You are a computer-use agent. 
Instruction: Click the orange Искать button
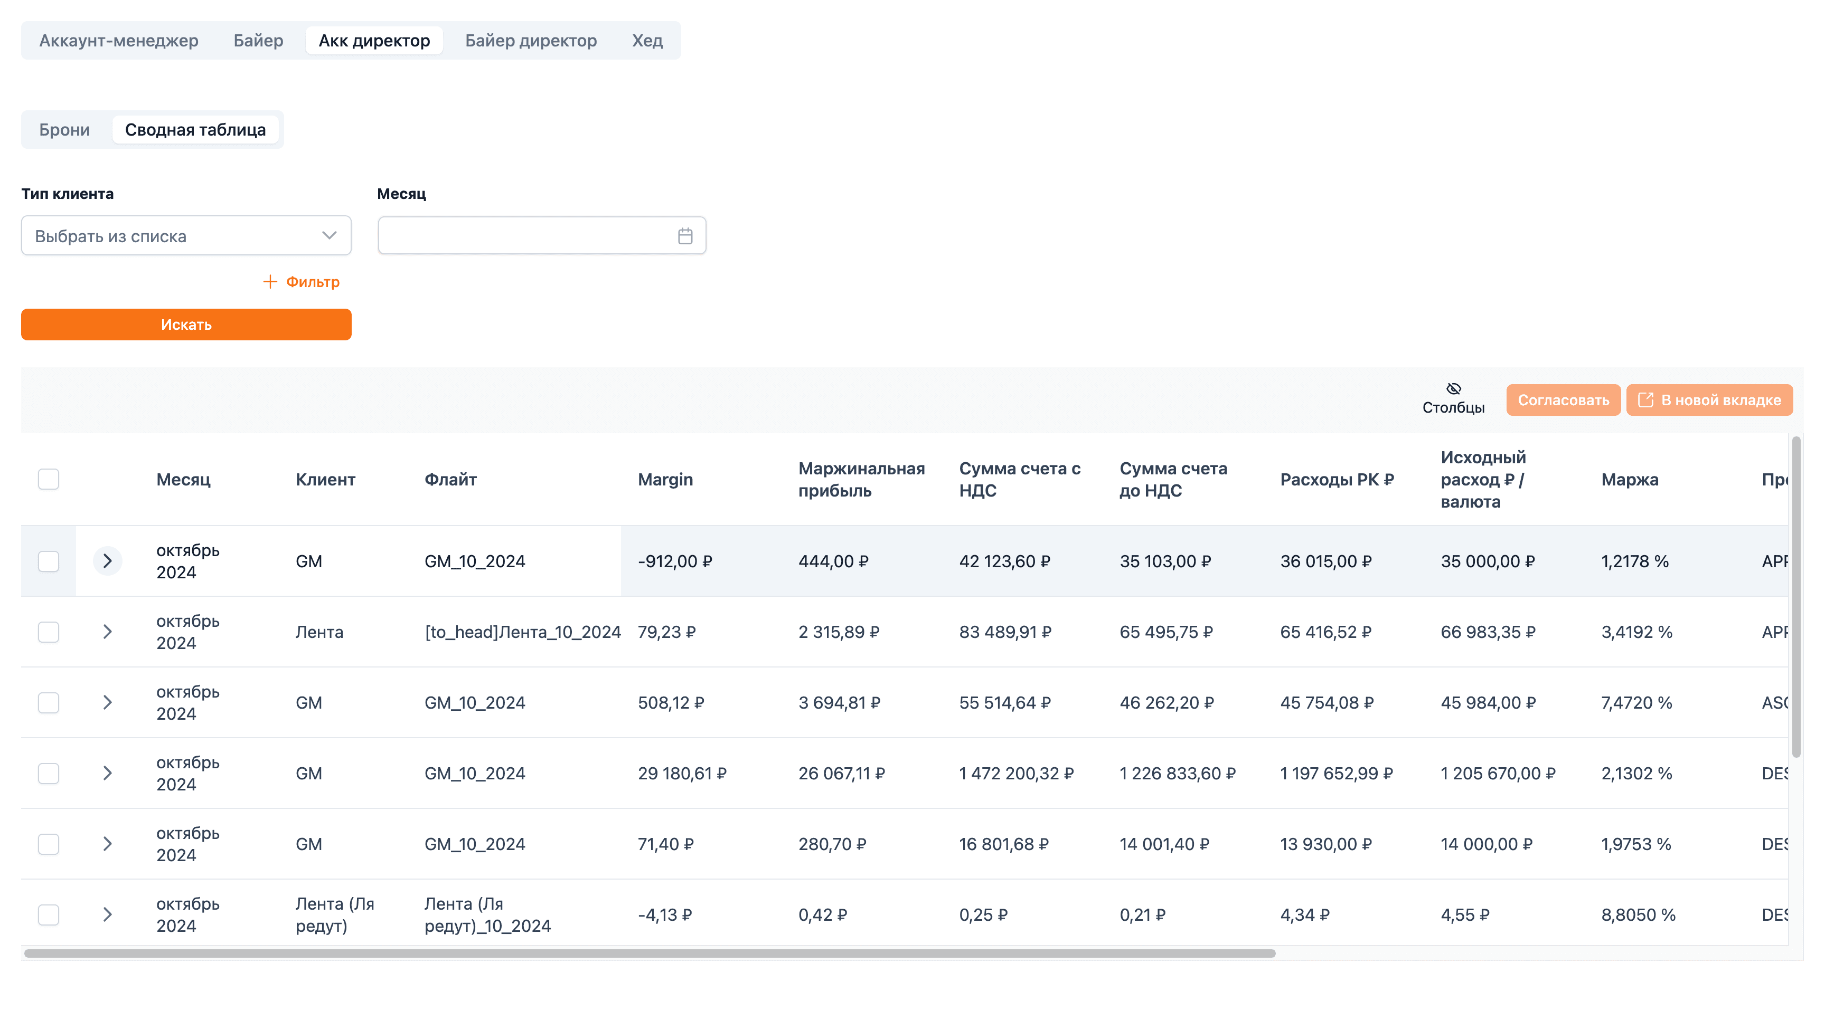186,325
